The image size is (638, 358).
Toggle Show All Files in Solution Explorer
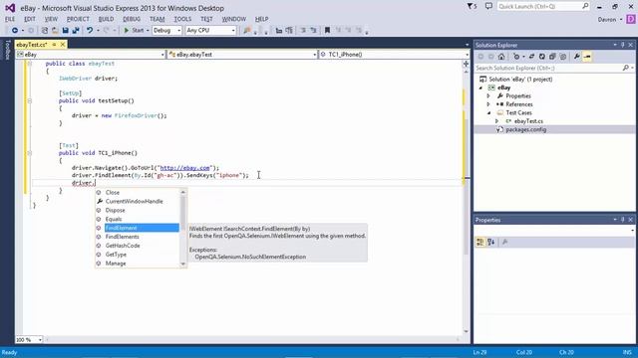[563, 57]
